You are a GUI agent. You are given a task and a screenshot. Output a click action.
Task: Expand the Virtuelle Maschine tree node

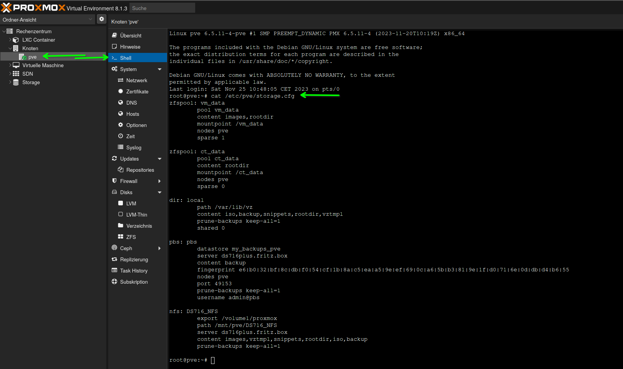(x=10, y=65)
